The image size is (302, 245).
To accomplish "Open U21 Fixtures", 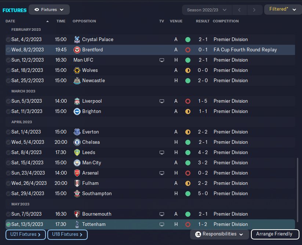I will (x=26, y=234).
